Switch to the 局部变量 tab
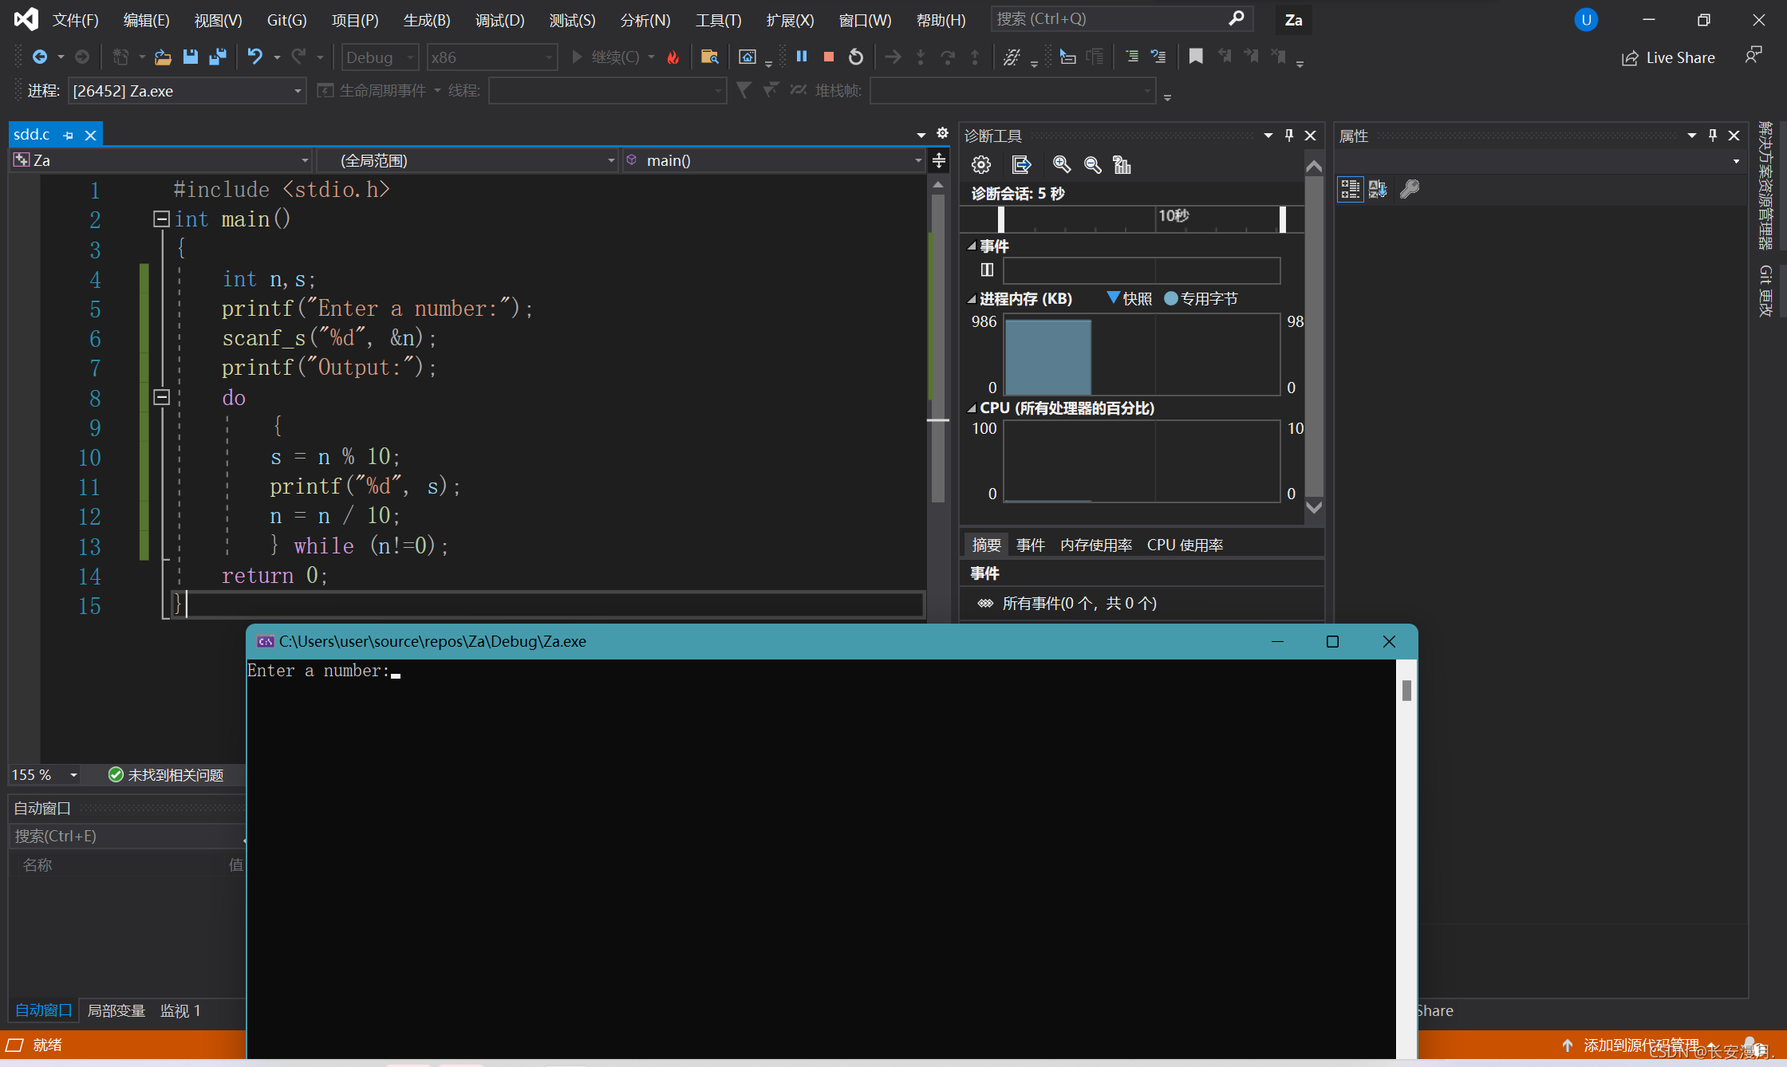 (116, 1010)
